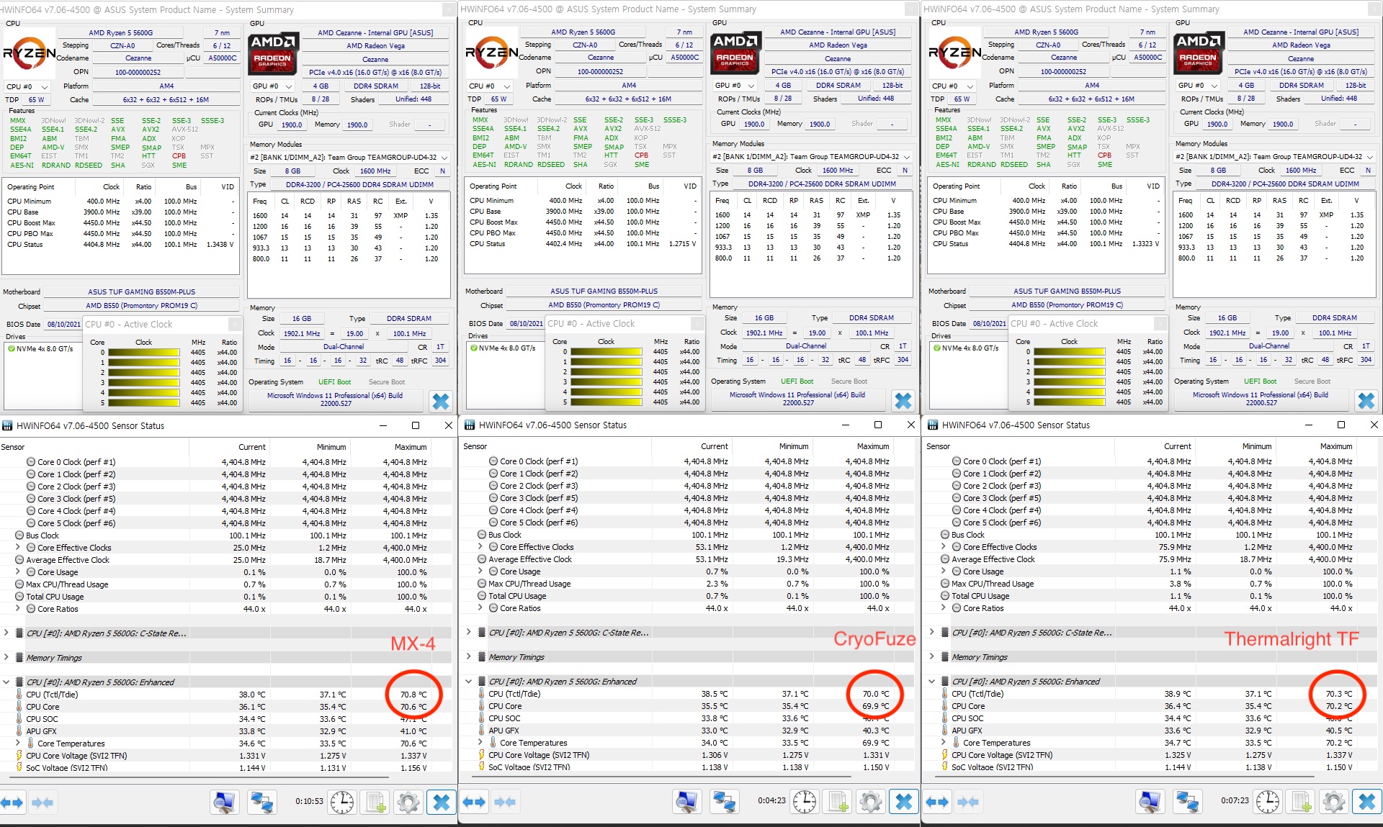Click reset clock icon beside 0:10:53 timer
This screenshot has height=827, width=1383.
tap(342, 801)
